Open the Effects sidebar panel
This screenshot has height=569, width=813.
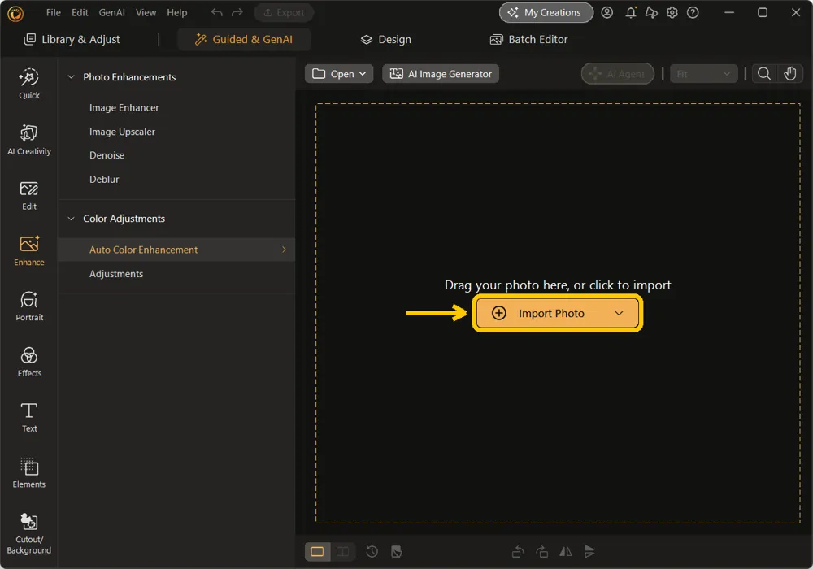[29, 363]
